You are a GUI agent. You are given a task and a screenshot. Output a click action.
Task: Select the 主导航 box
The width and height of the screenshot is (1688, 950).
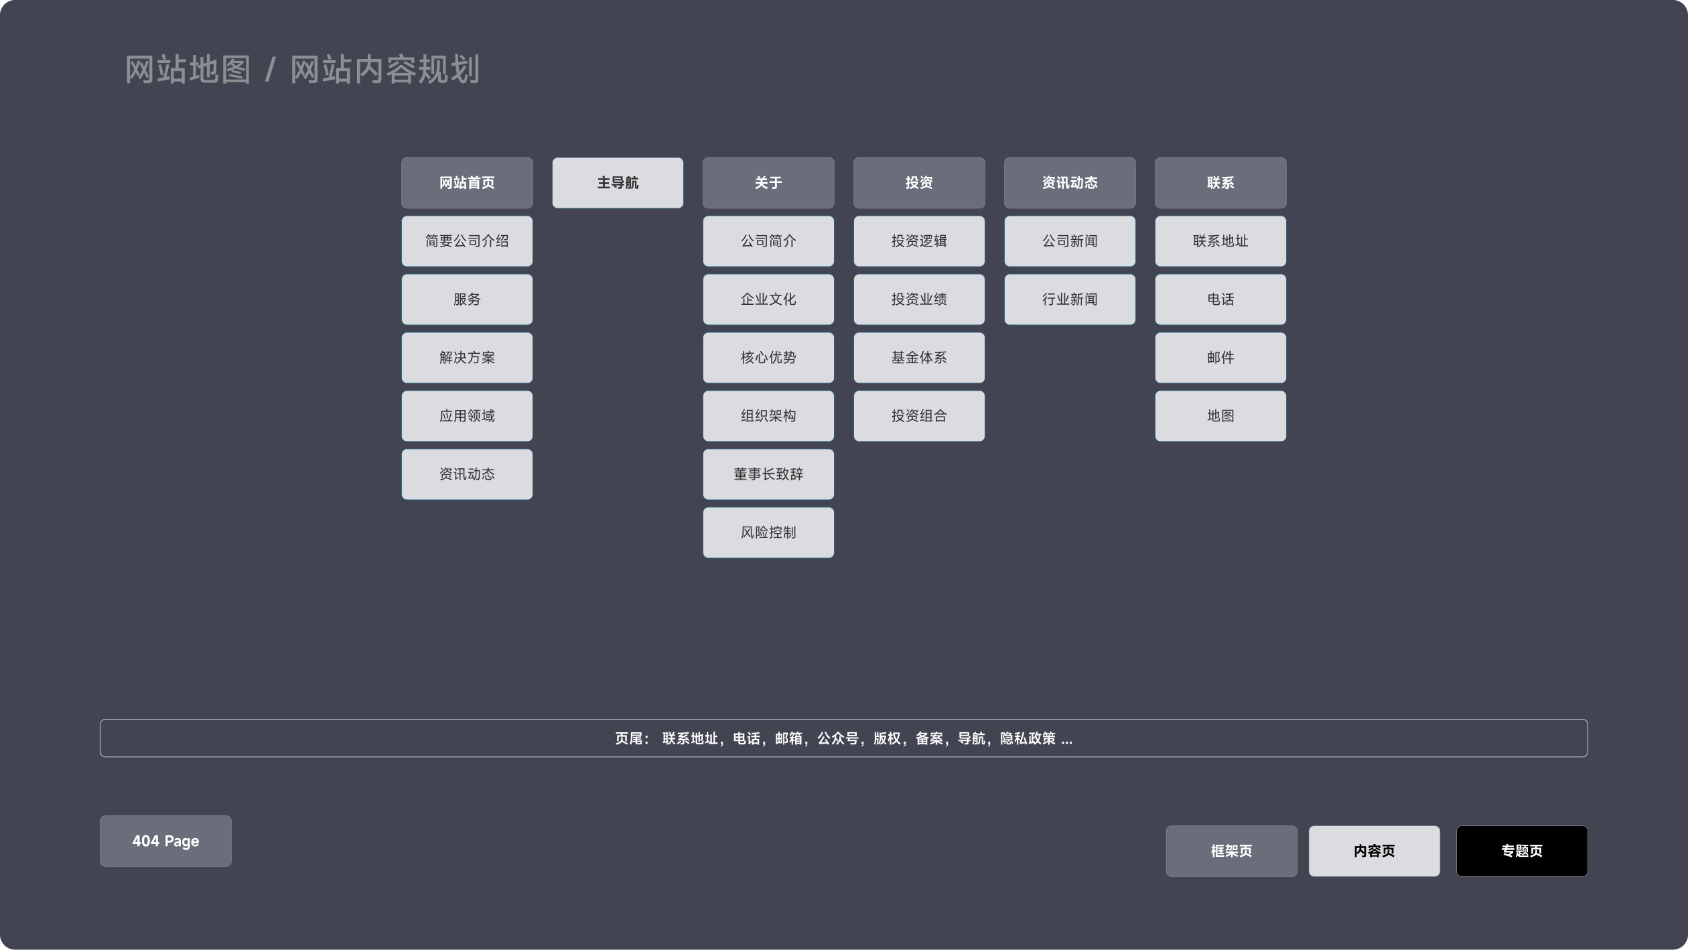click(x=618, y=183)
